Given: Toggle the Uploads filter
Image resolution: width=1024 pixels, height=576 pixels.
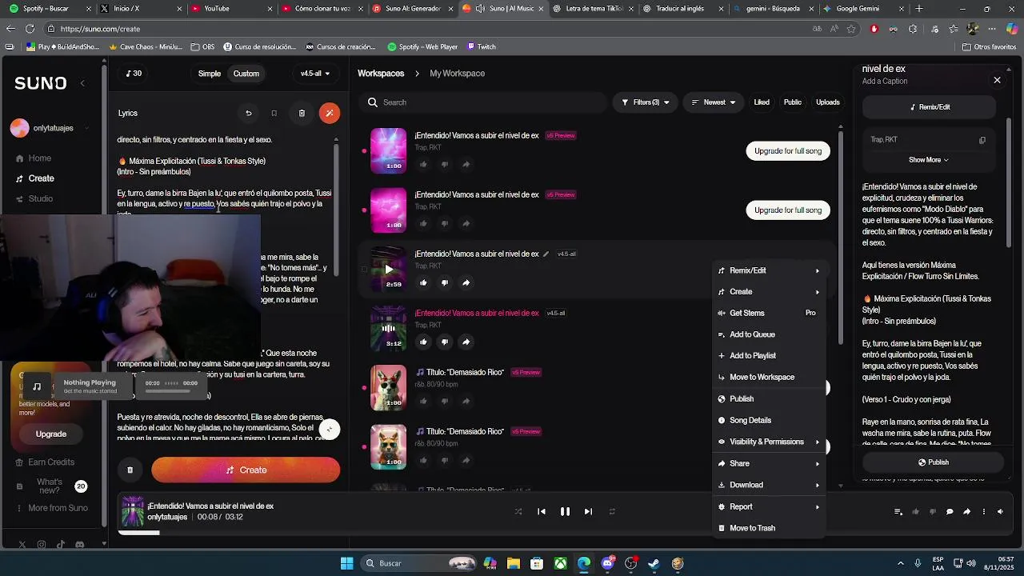Looking at the screenshot, I should (828, 102).
